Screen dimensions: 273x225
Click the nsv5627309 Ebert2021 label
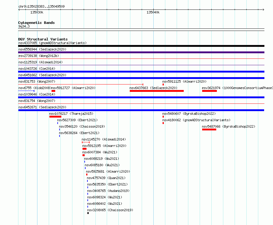tap(77, 120)
